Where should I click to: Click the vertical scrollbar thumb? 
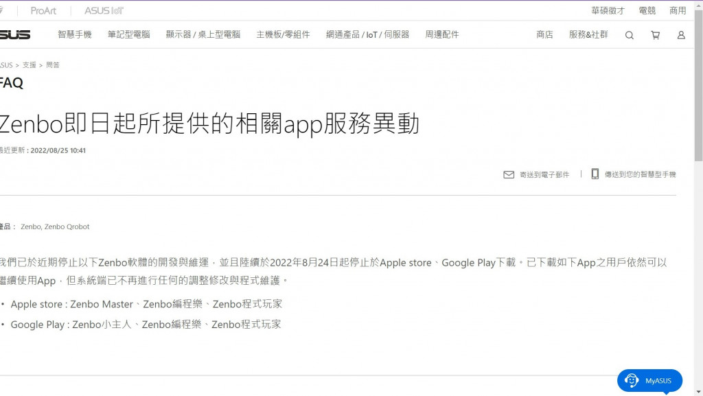pos(698,85)
